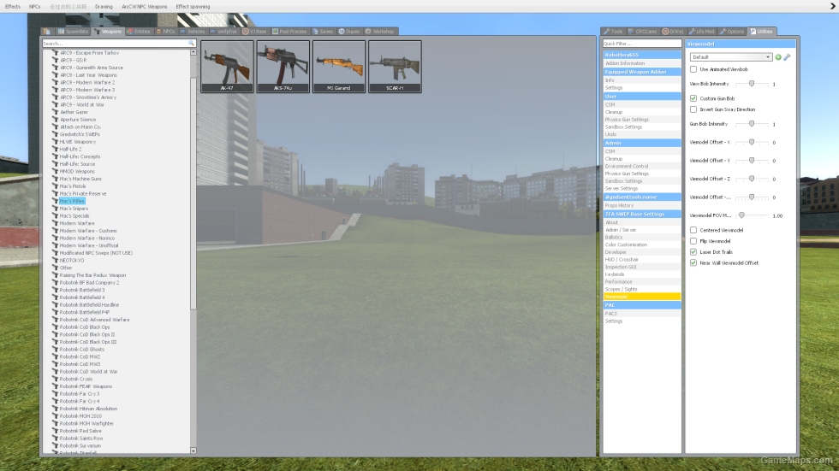Pick the M1 Garand weapon icon
This screenshot has width=839, height=471.
point(339,67)
